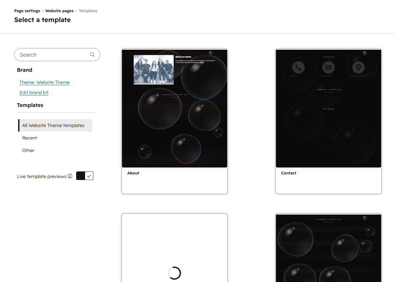Screen dimensions: 394x282
Task: Click the location pin icon in Contact preview
Action: click(359, 67)
